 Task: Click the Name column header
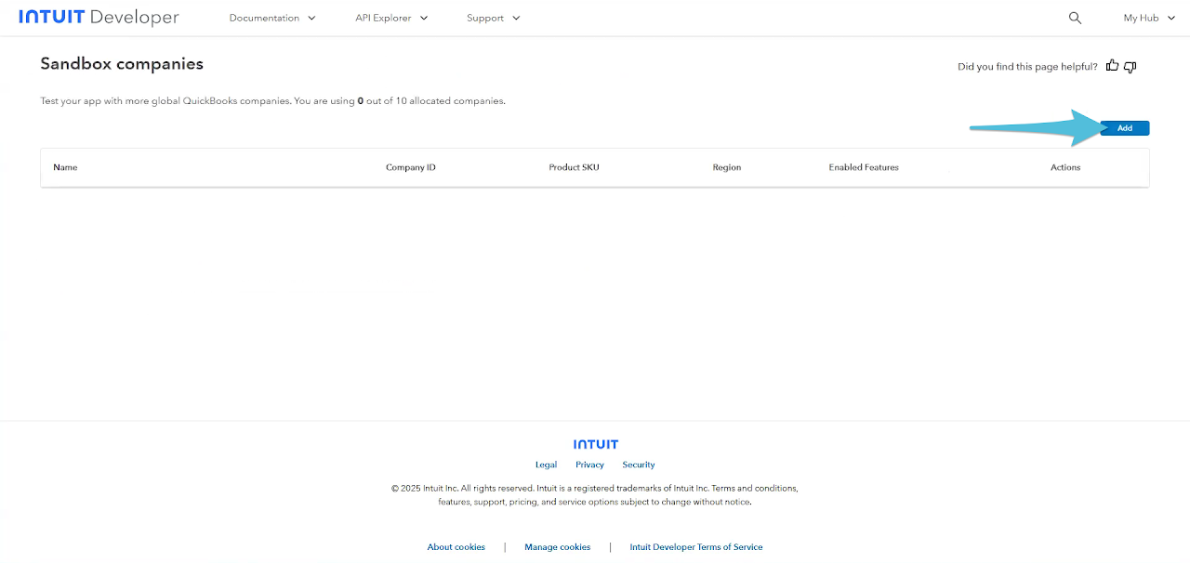point(65,167)
